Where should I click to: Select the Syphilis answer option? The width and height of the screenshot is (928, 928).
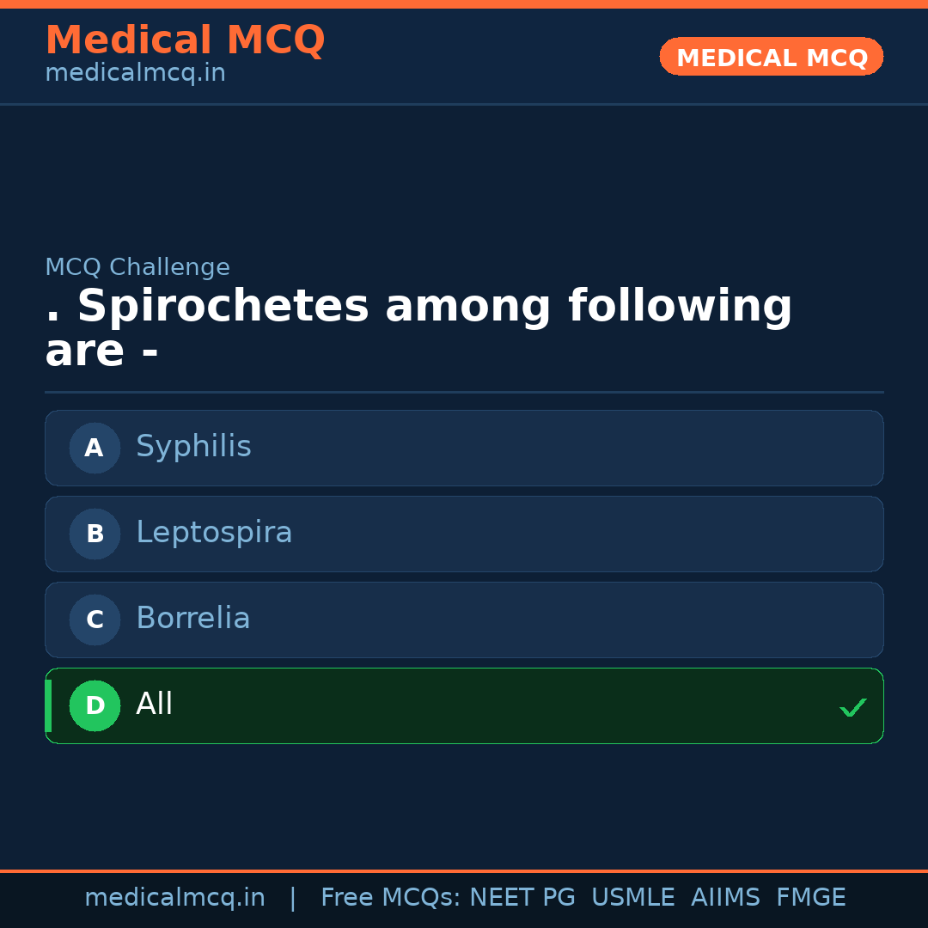(x=464, y=448)
